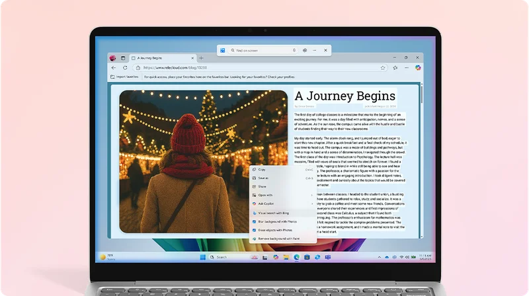The height and width of the screenshot is (296, 529).
Task: Open the three-dot menu in Find on screen bar
Action: [315, 51]
